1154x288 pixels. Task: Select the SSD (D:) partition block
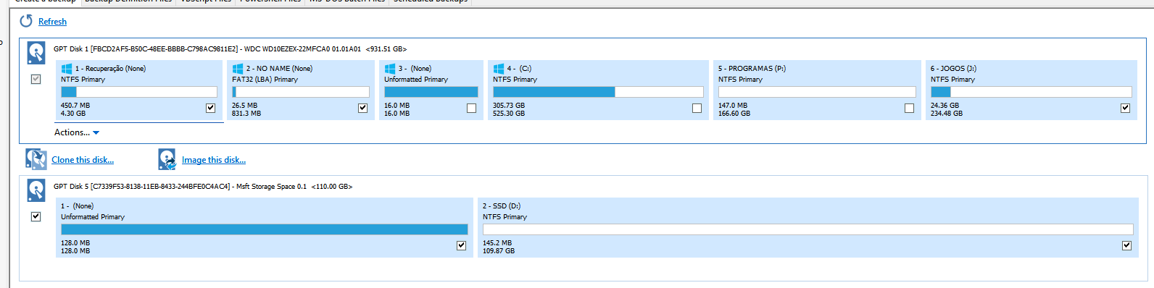tap(808, 227)
